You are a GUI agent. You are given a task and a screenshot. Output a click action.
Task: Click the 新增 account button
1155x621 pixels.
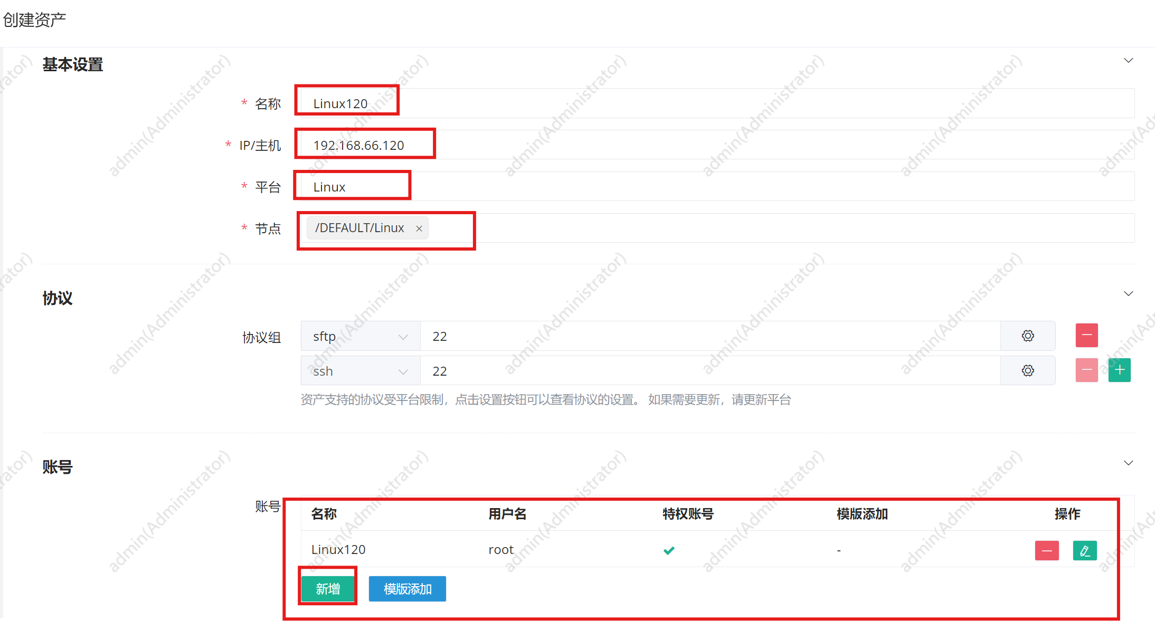point(328,589)
